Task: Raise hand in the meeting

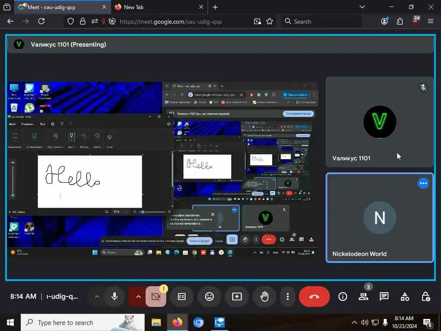Action: pyautogui.click(x=264, y=297)
